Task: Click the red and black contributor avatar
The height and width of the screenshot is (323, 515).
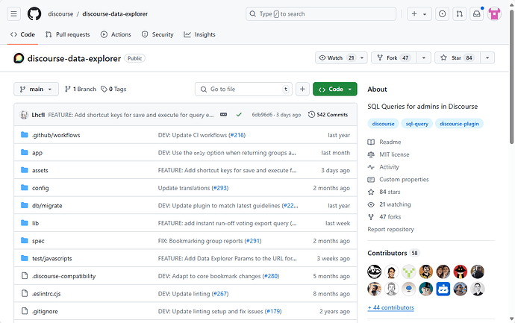Action: point(461,272)
